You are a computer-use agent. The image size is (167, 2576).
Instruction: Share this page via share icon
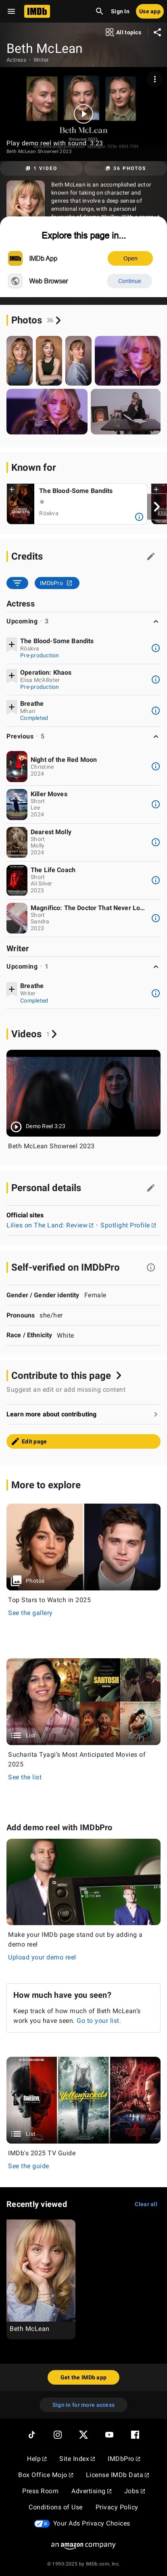pos(156,32)
